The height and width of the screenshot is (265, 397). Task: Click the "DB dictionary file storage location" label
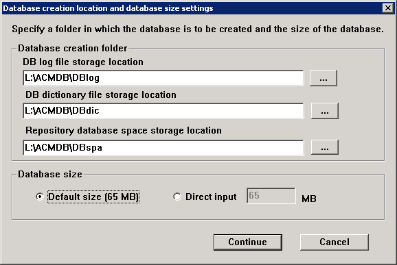coord(101,95)
